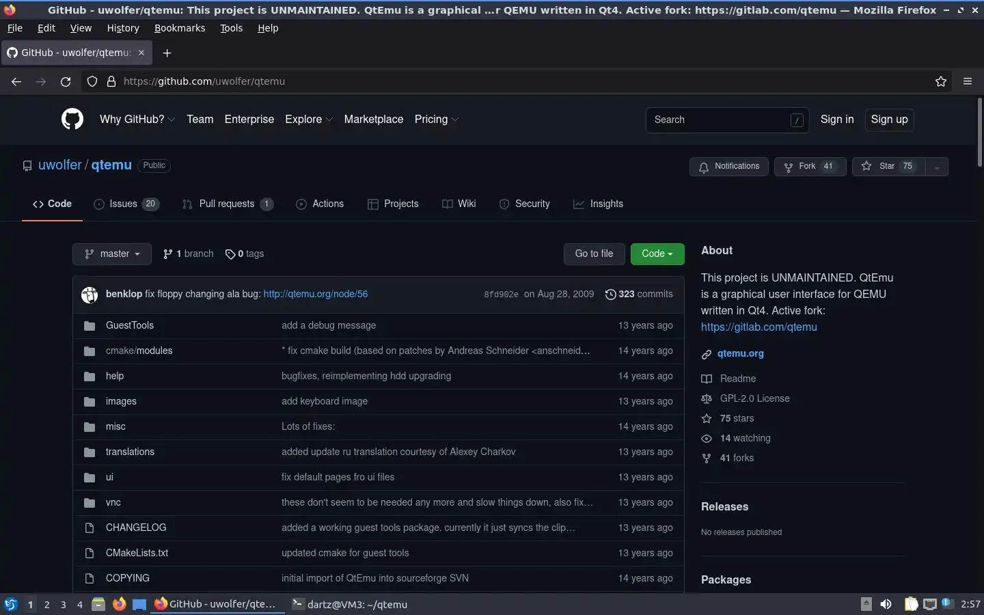Open the Actions tab
This screenshot has width=984, height=615.
coord(320,204)
